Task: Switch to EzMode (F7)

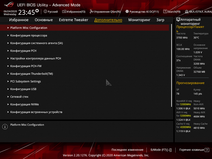Action: (x=161, y=150)
